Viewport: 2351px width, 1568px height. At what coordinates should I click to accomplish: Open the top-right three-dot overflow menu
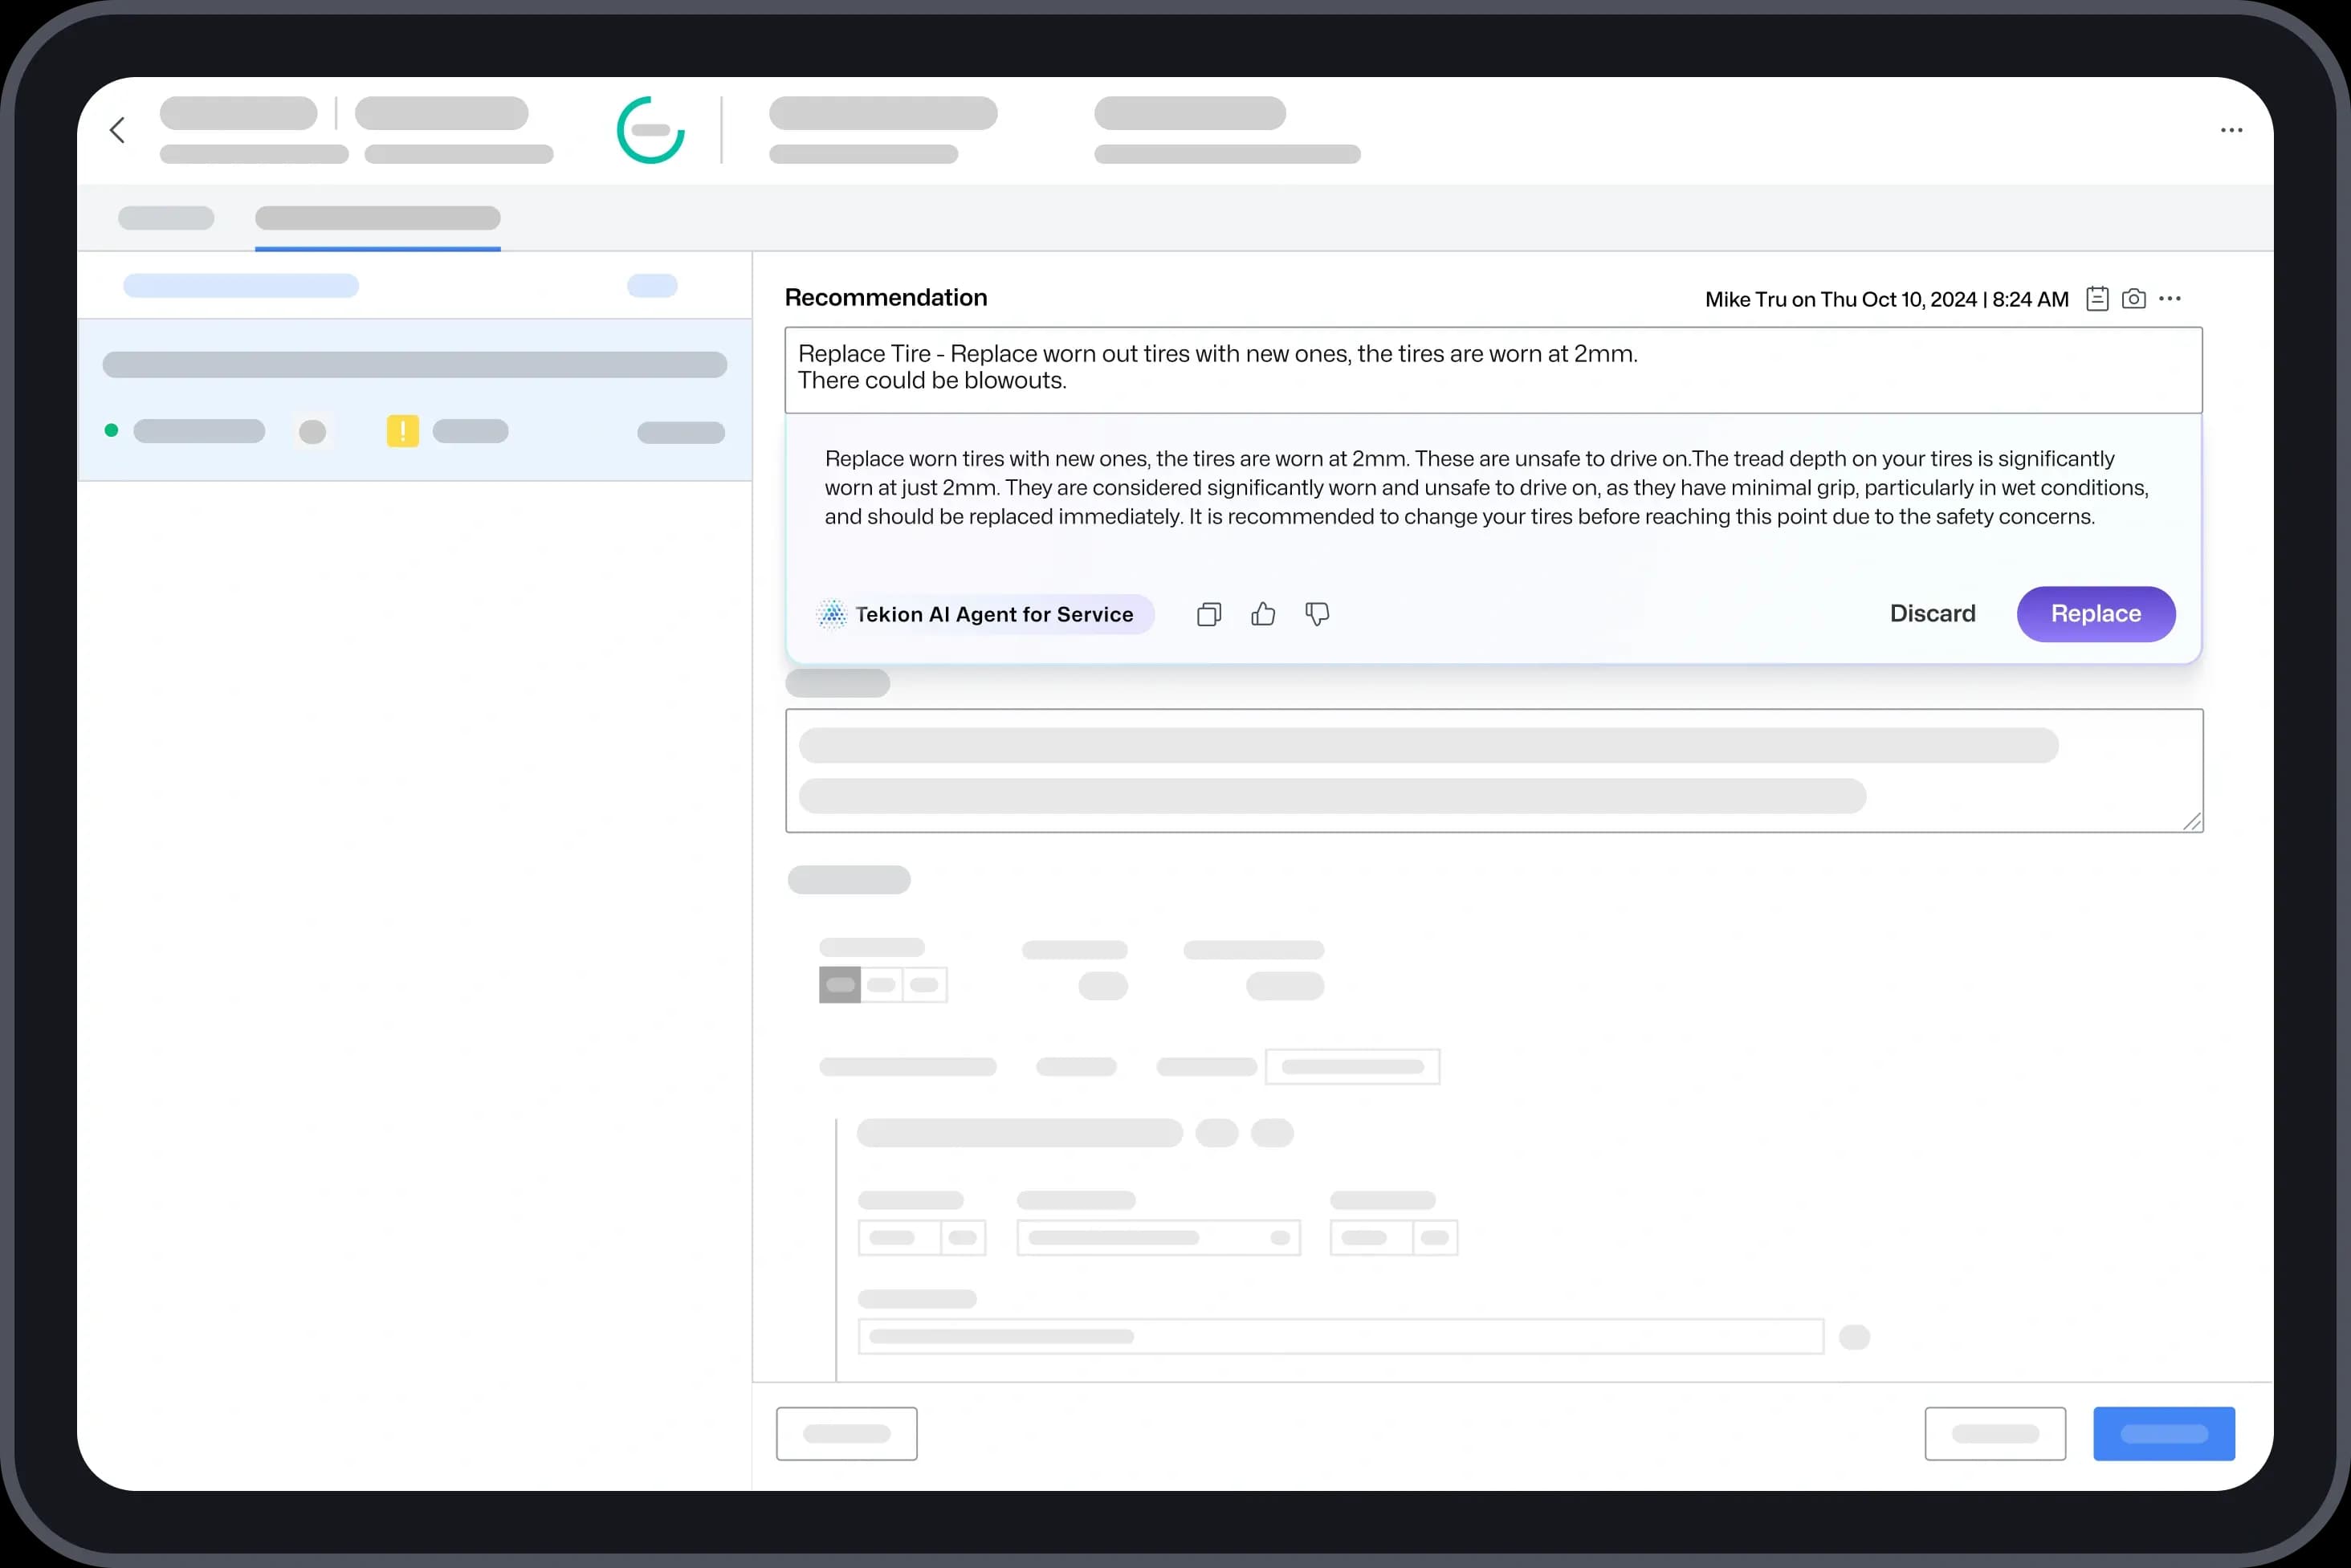[2231, 130]
